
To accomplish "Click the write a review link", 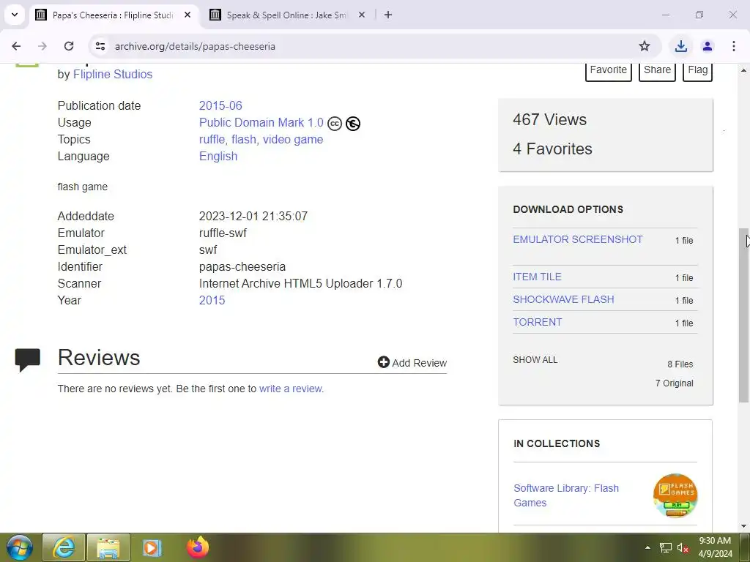I will 291,389.
